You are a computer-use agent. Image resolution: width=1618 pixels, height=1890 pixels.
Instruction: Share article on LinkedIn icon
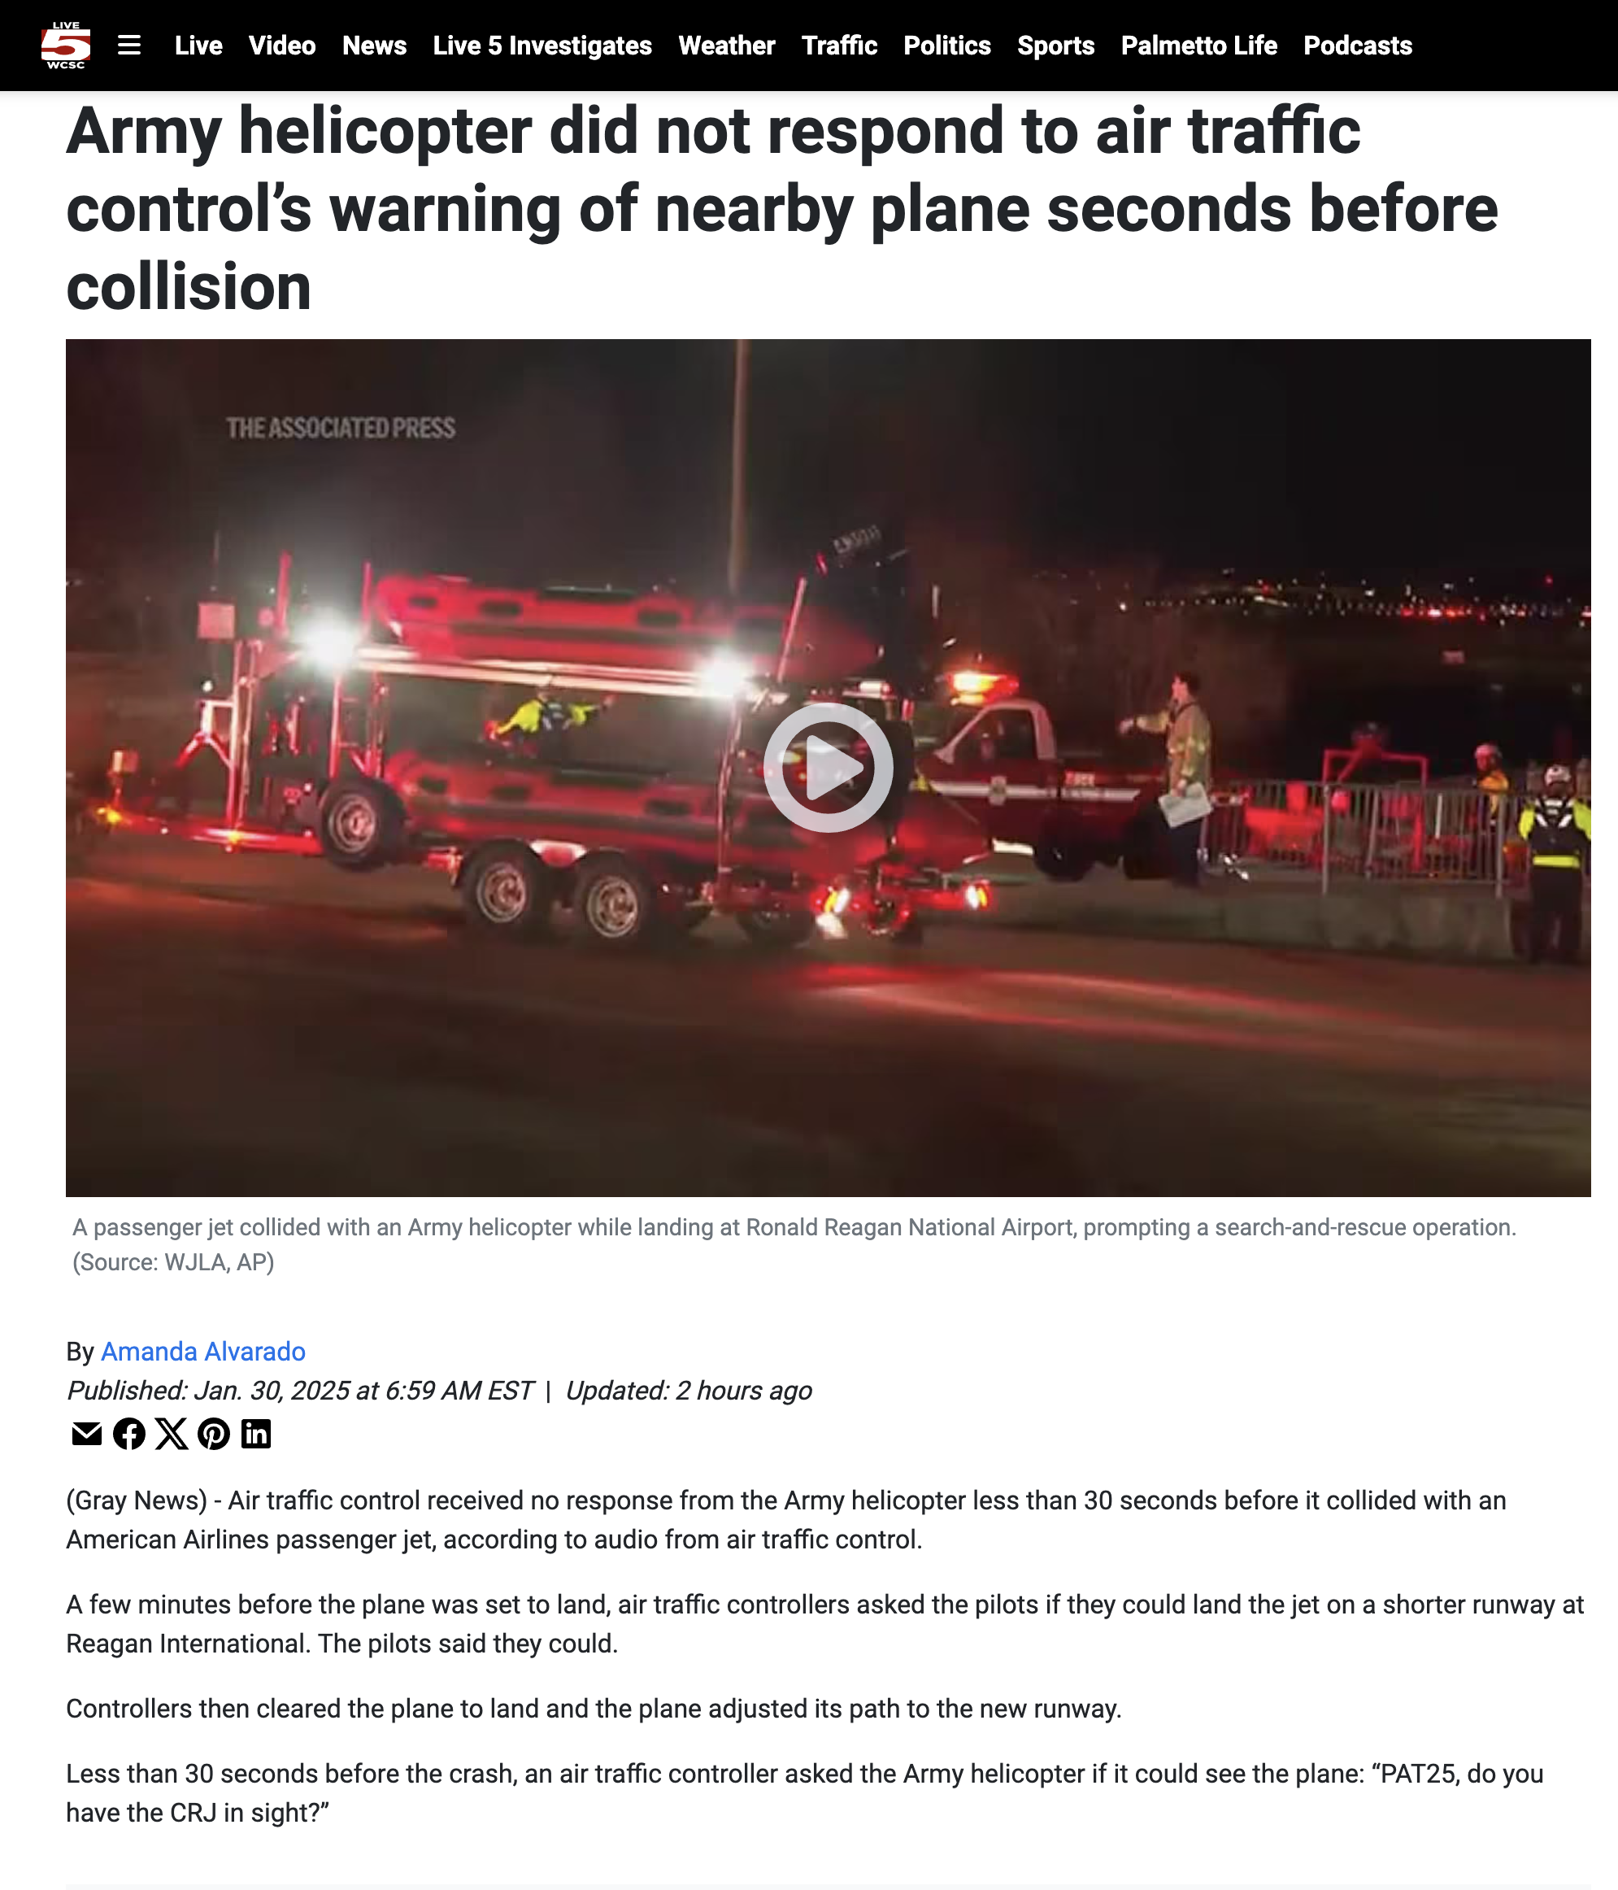click(x=256, y=1434)
